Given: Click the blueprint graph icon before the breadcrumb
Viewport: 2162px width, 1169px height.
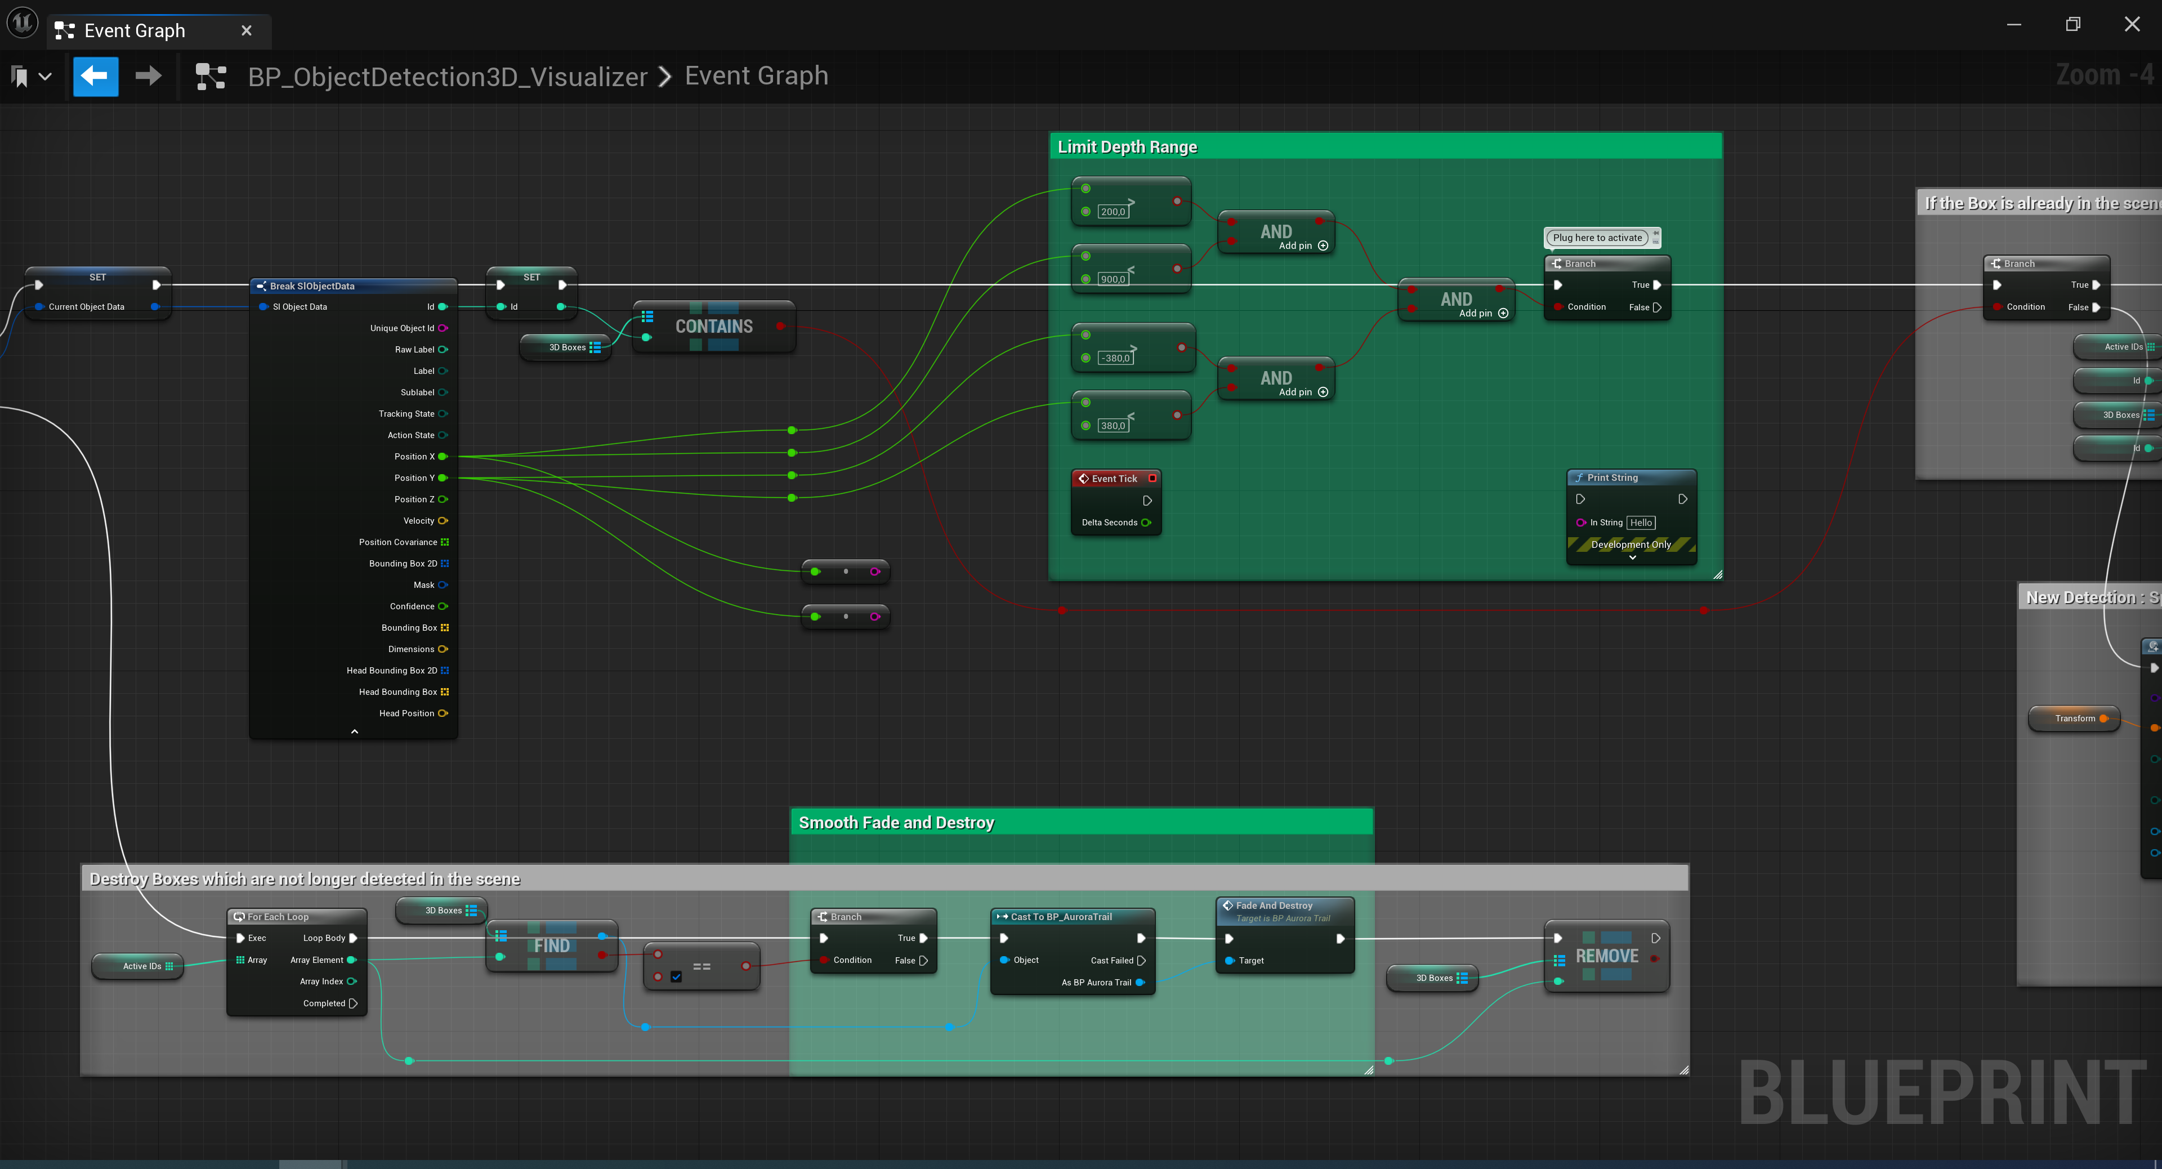Looking at the screenshot, I should pyautogui.click(x=211, y=77).
